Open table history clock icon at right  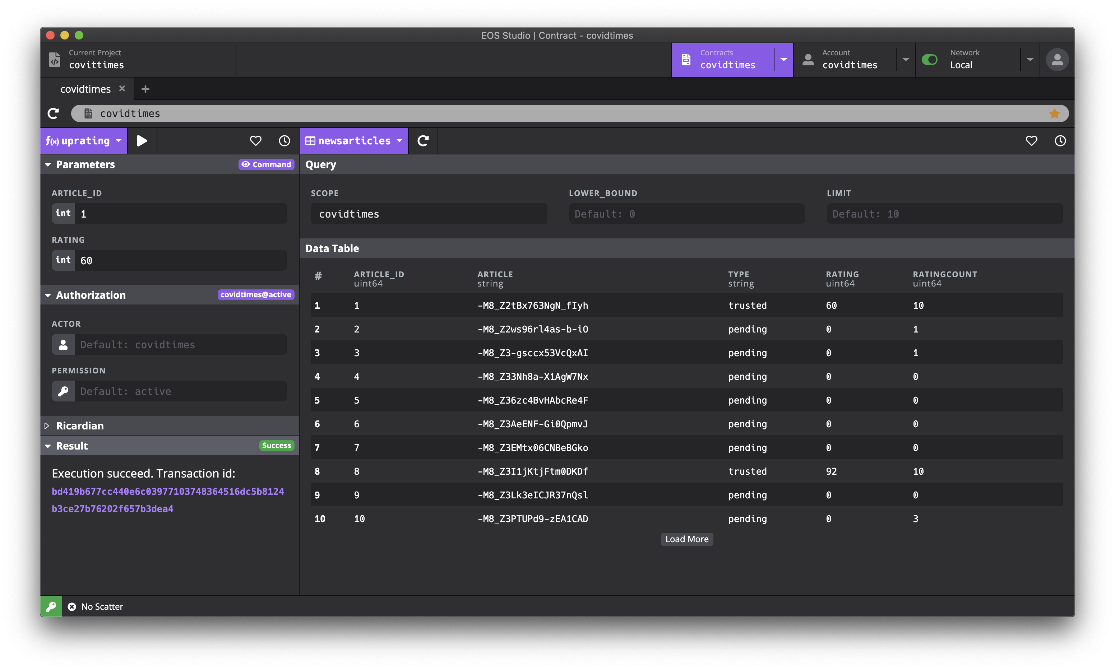point(1060,141)
